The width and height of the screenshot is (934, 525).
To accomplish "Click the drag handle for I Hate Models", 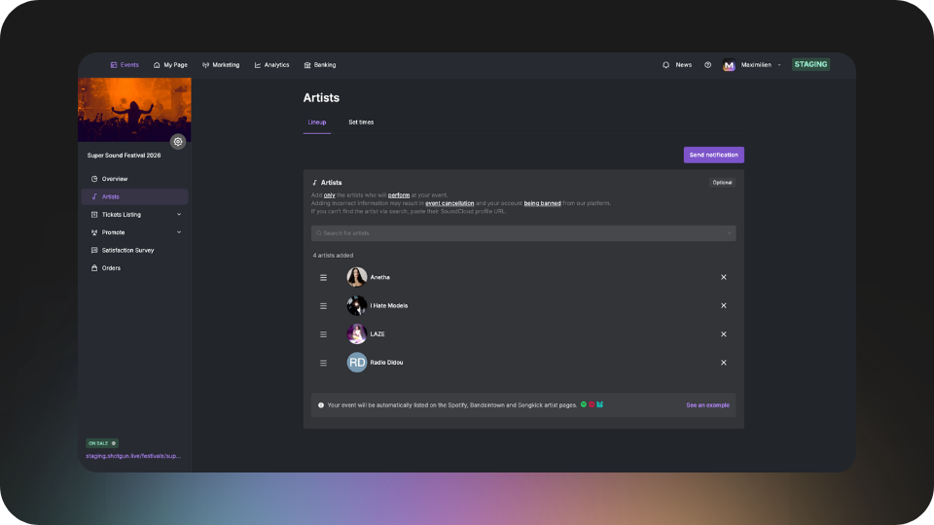I will tap(323, 306).
